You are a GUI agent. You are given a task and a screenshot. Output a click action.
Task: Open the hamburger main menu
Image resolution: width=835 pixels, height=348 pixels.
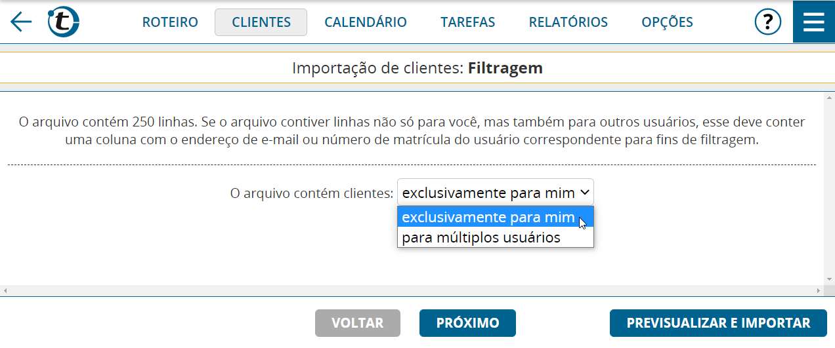click(x=814, y=22)
